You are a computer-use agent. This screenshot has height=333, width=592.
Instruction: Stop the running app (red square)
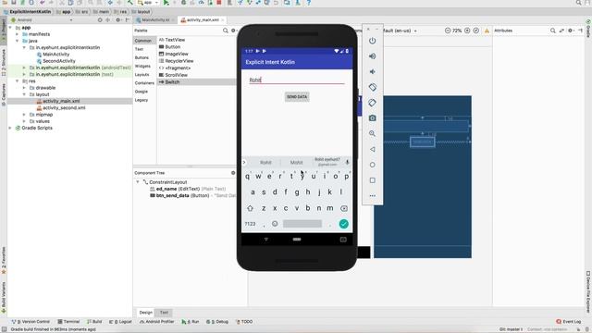coord(218,3)
